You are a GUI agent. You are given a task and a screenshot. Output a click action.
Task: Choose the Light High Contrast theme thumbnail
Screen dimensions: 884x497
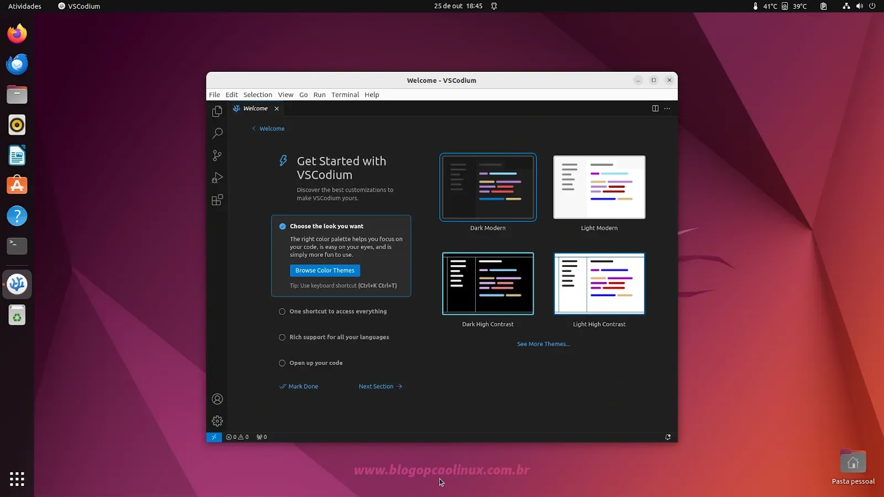tap(599, 283)
